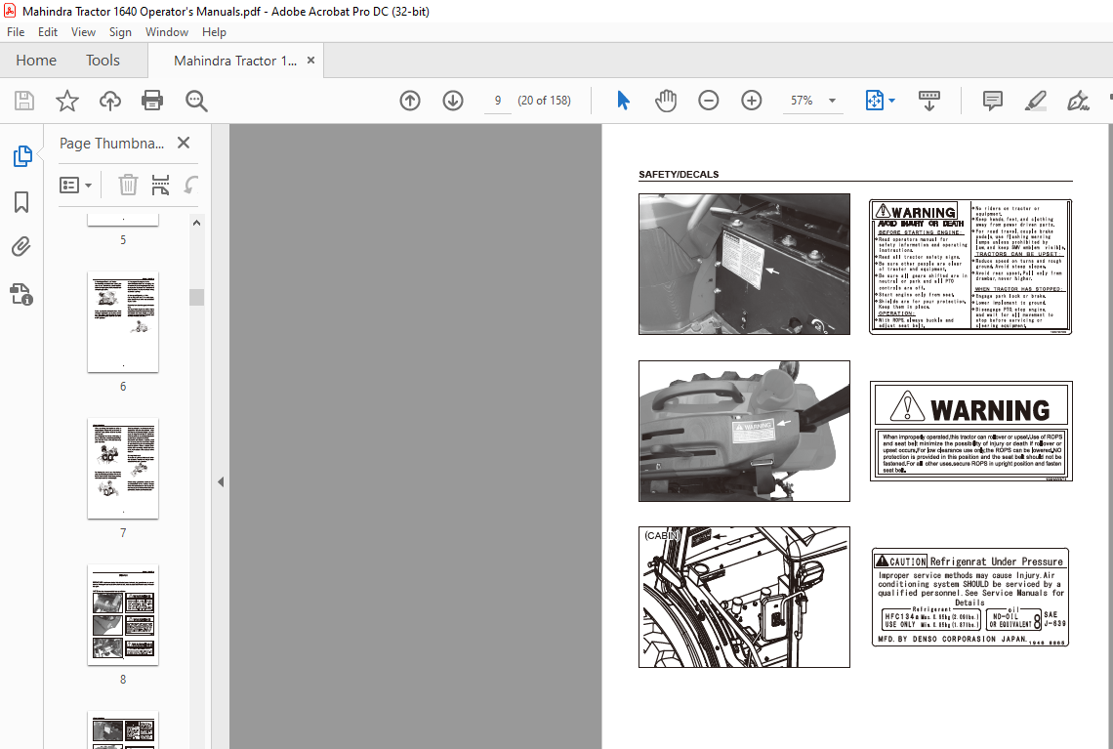The height and width of the screenshot is (749, 1113).
Task: Open the Bookmarks panel
Action: tap(21, 201)
